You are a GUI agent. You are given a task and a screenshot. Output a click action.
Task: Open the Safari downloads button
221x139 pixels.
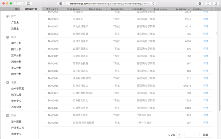click(200, 4)
